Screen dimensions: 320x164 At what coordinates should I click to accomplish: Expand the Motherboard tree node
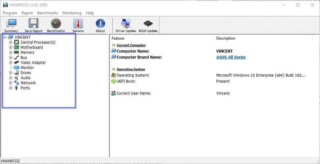pyautogui.click(x=11, y=47)
